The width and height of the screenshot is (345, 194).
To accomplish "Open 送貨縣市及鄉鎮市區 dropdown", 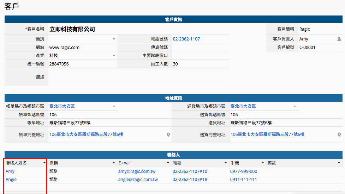I will coord(295,106).
